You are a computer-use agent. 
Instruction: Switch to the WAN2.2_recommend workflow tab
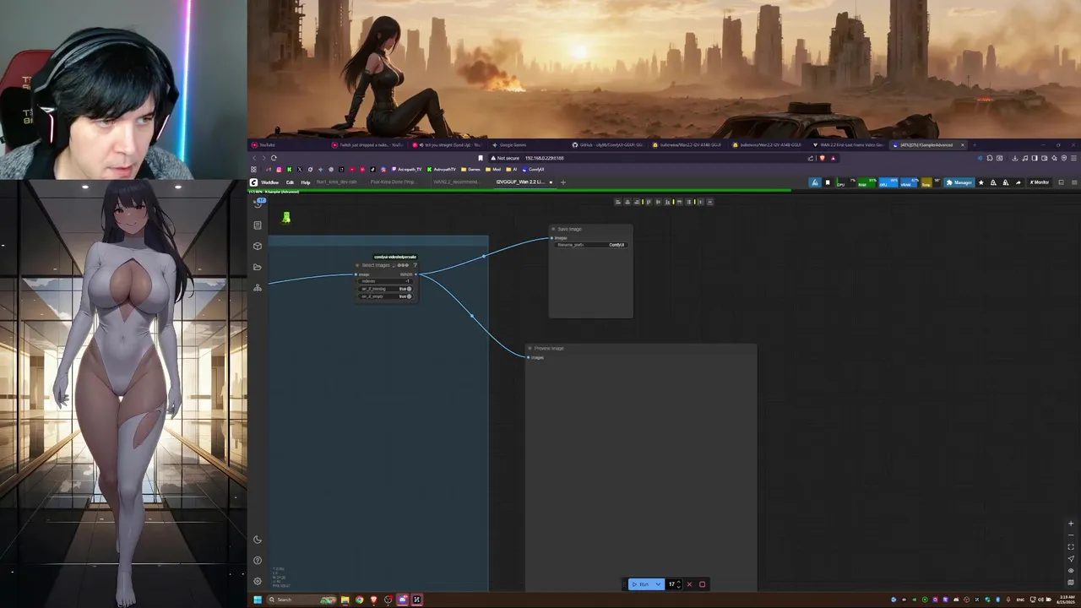pyautogui.click(x=457, y=182)
